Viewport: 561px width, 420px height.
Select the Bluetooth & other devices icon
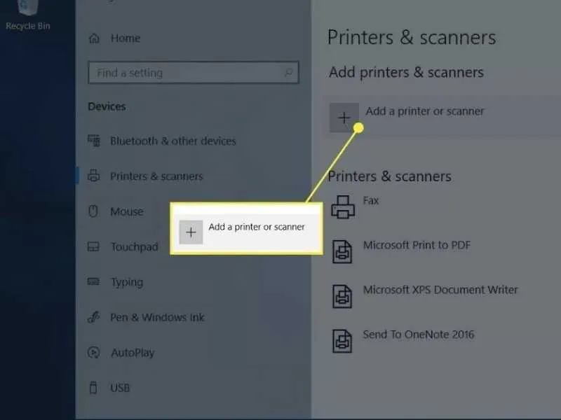pos(94,141)
